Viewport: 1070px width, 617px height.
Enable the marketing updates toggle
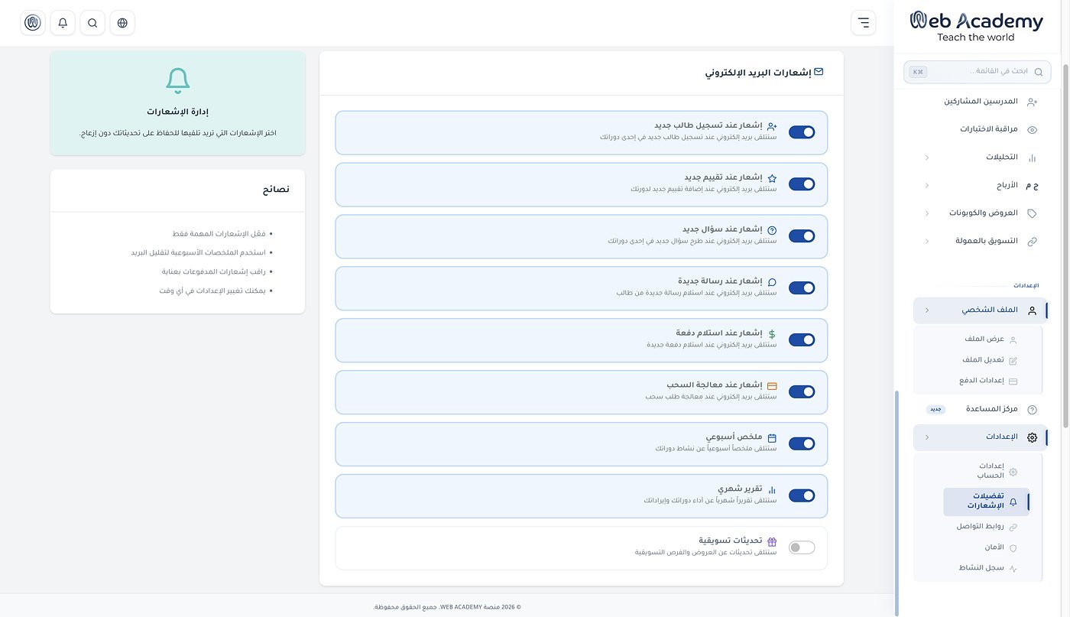pyautogui.click(x=802, y=547)
